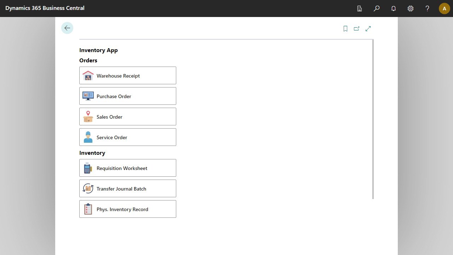Switch to full screen view
This screenshot has height=255, width=453.
(368, 28)
